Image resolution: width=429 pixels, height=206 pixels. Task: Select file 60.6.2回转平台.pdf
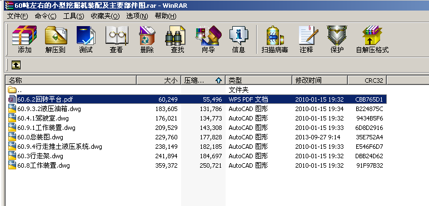pyautogui.click(x=45, y=99)
